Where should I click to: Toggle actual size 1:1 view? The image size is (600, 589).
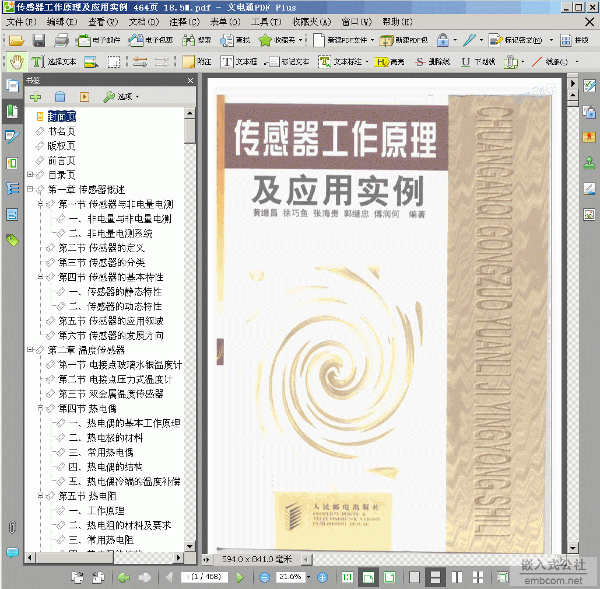tap(347, 577)
